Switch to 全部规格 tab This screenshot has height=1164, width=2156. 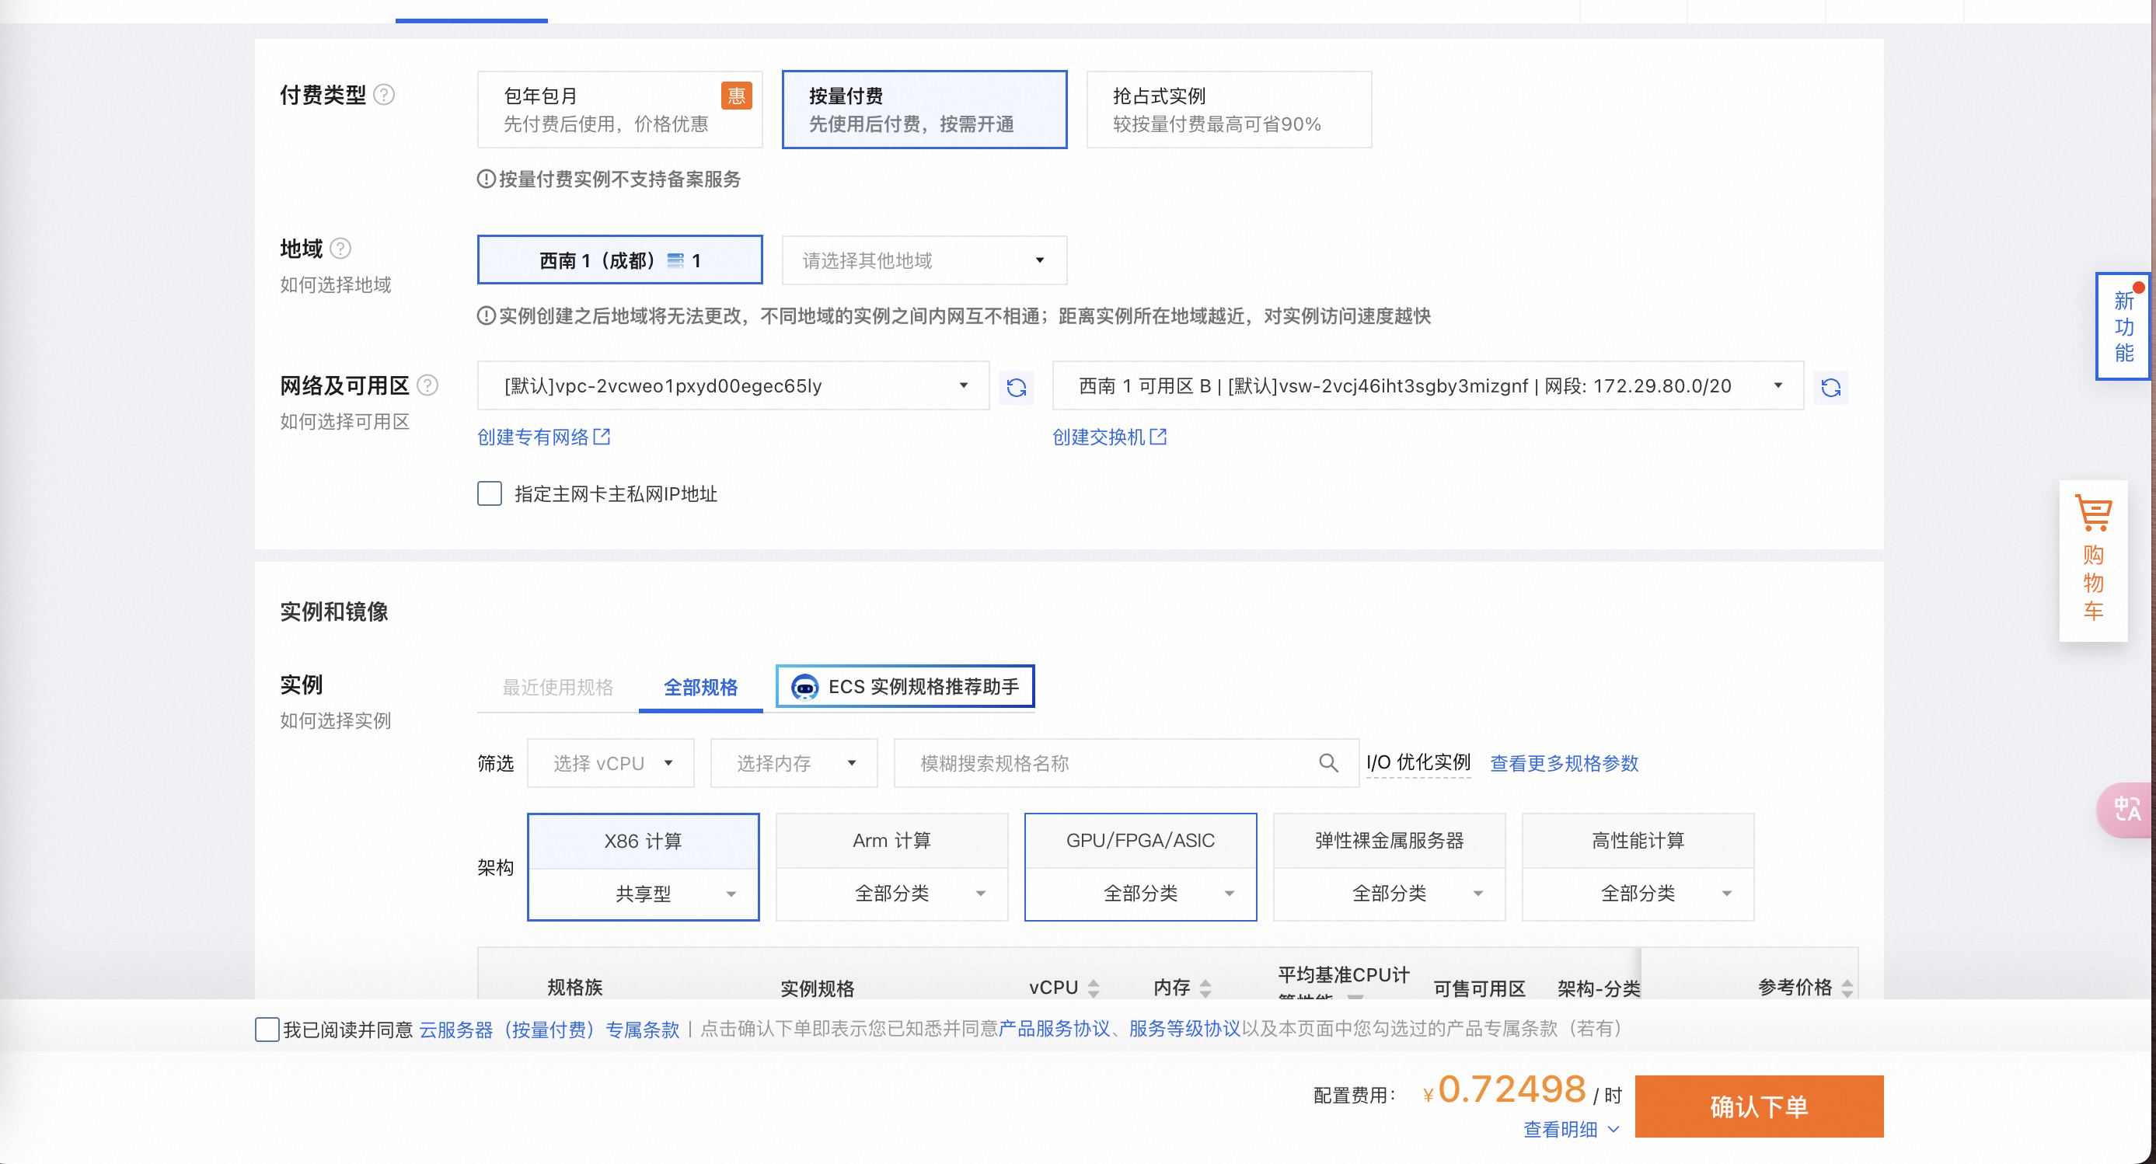(x=700, y=688)
